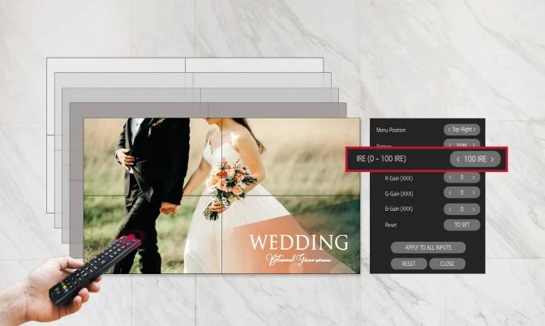Image resolution: width=545 pixels, height=326 pixels.
Task: Select the IRE (0 ~ 100 IRE) row
Action: pyautogui.click(x=389, y=159)
